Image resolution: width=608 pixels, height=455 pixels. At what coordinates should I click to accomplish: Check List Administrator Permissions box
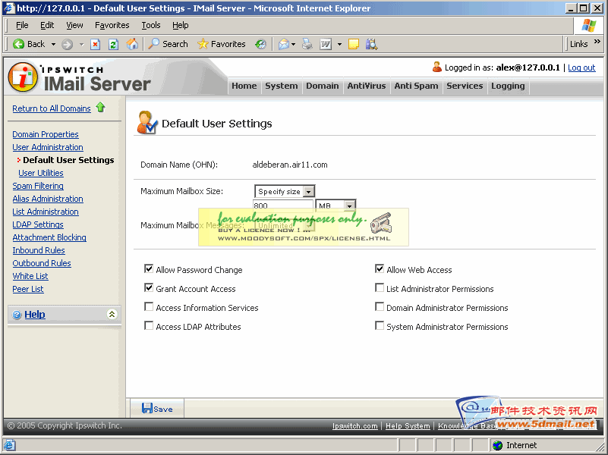click(380, 288)
